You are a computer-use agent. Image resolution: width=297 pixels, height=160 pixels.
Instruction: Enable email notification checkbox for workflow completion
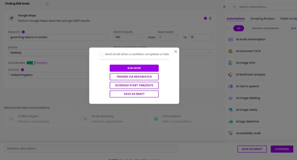[x=101, y=54]
